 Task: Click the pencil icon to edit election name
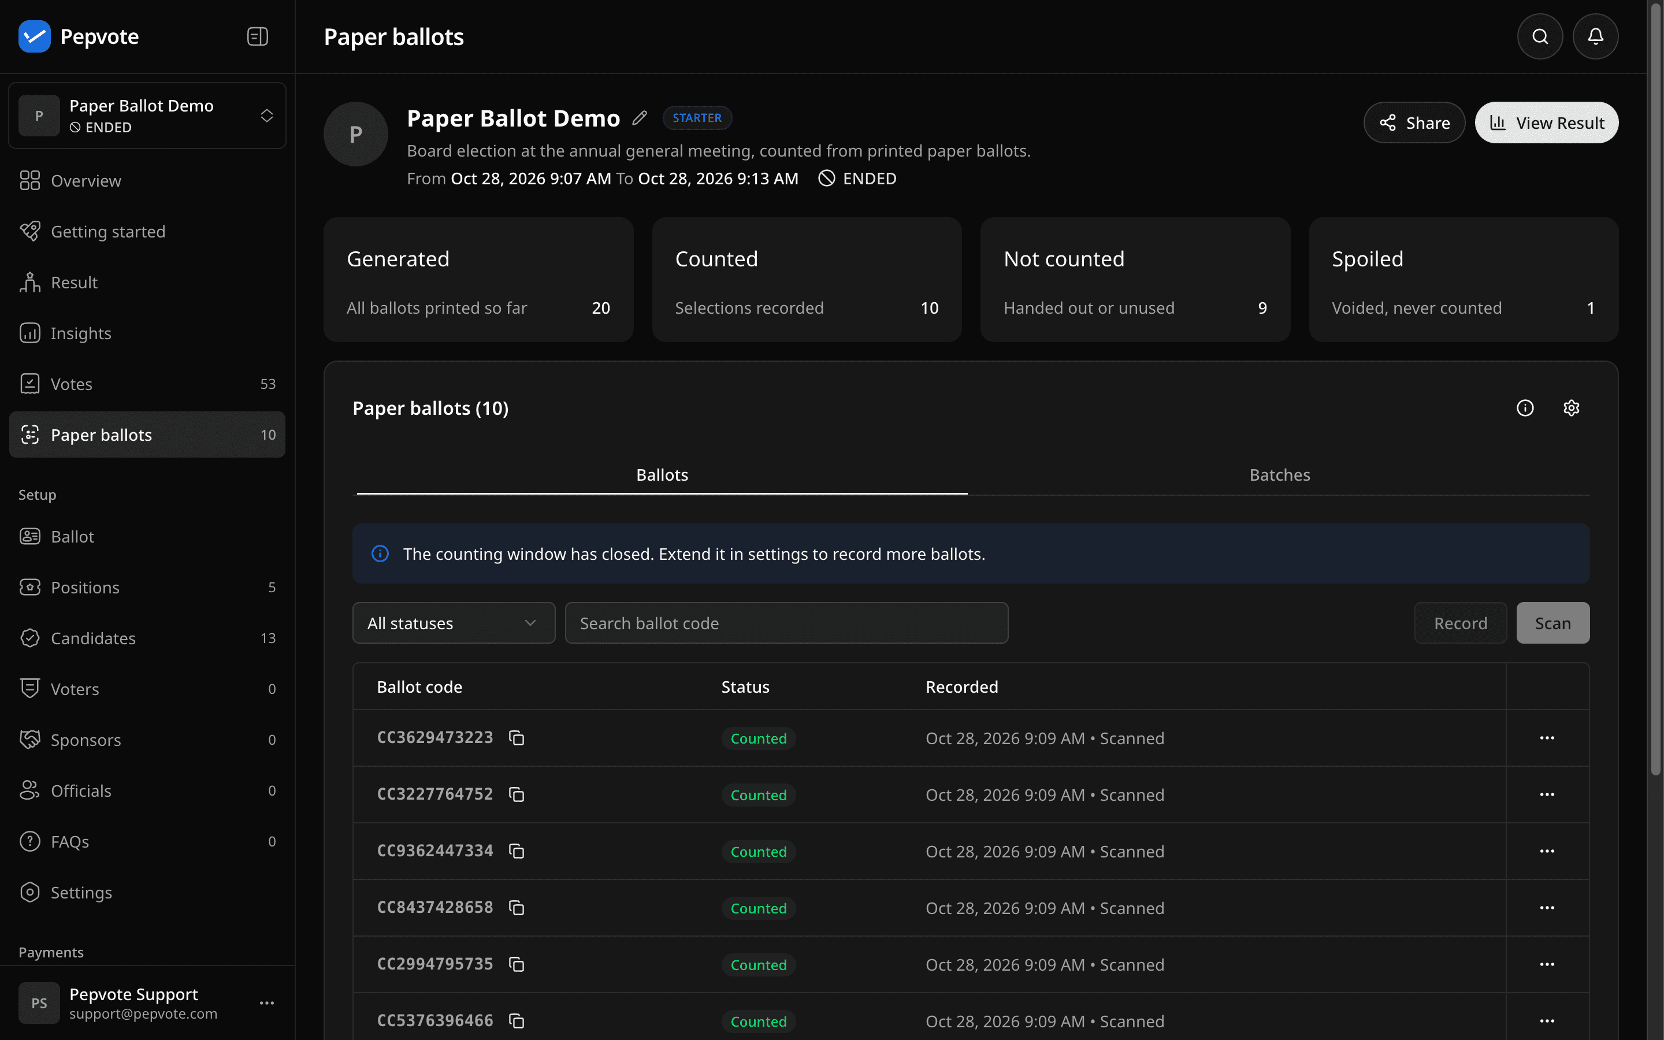coord(640,118)
